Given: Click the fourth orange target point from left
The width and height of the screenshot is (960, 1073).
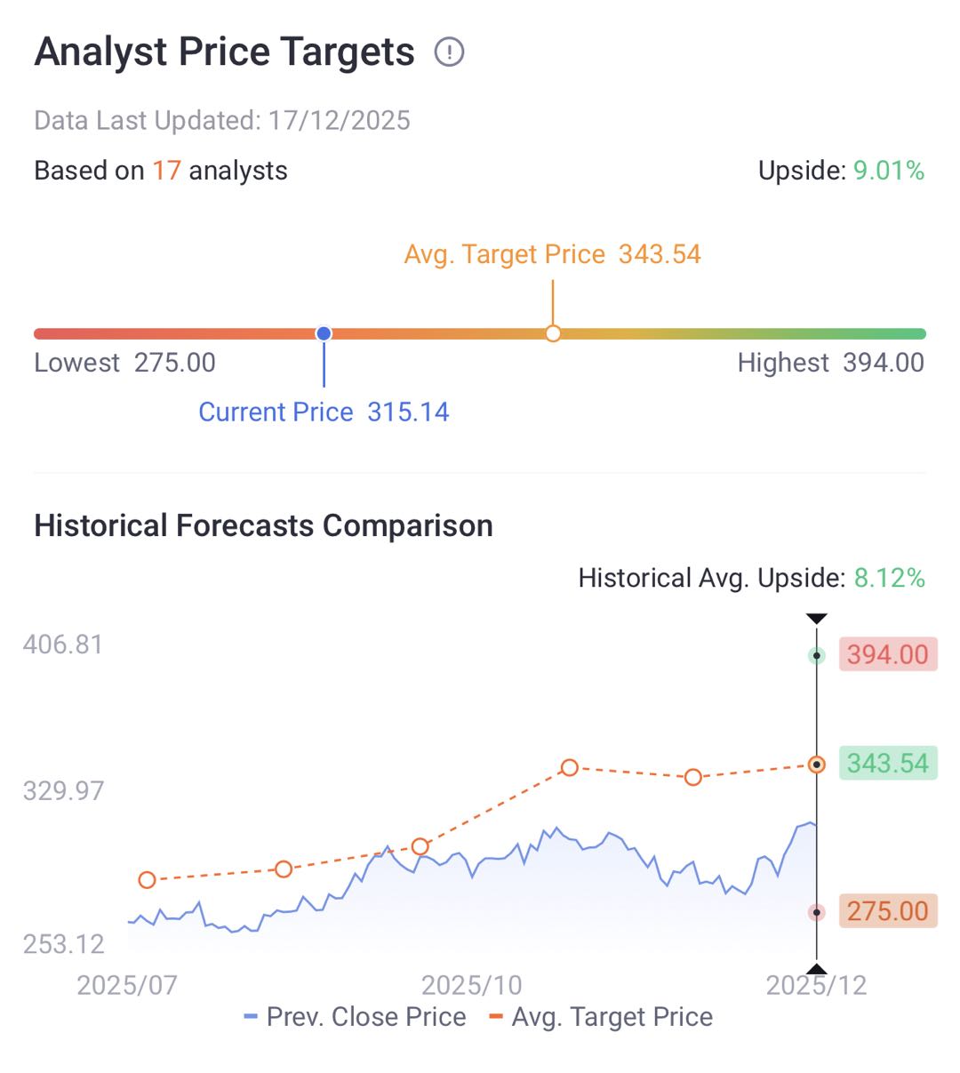Looking at the screenshot, I should pyautogui.click(x=570, y=767).
